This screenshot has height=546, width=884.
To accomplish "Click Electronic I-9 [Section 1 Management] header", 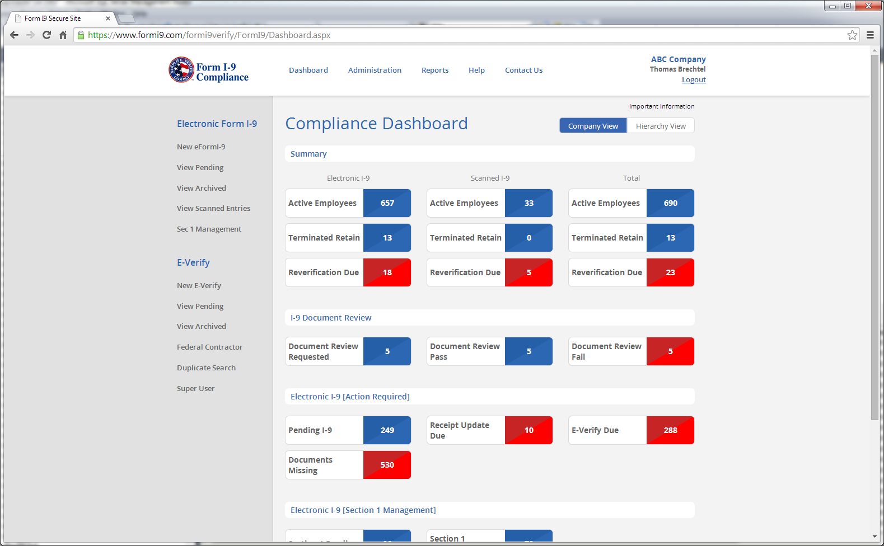I will coord(489,510).
